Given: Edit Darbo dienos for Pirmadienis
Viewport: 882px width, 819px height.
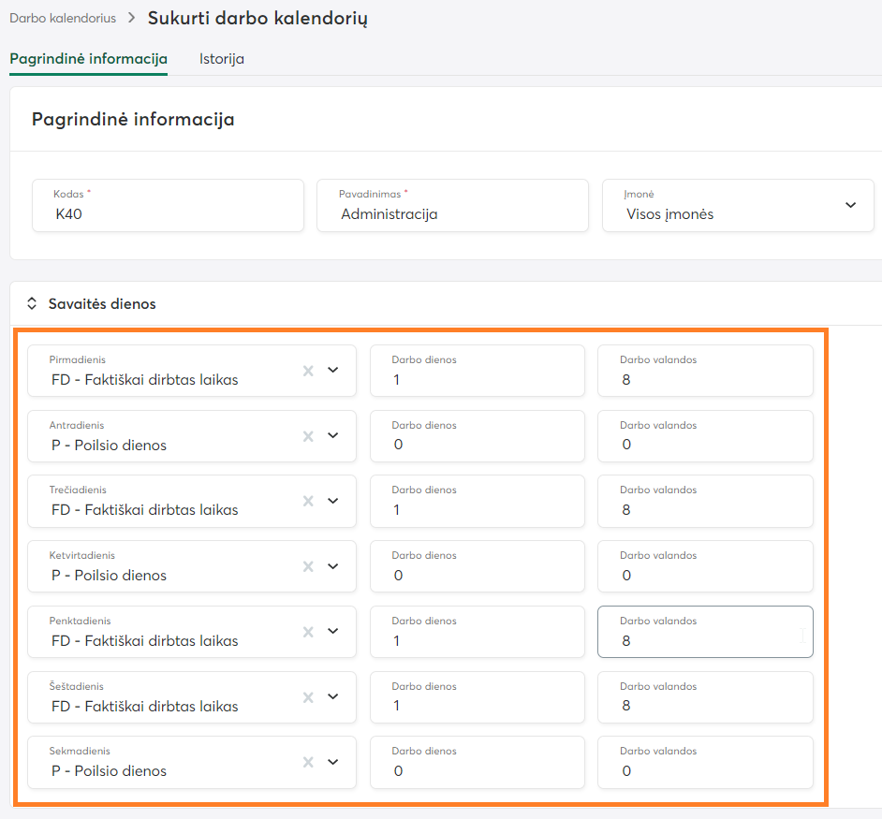Looking at the screenshot, I should (x=477, y=380).
